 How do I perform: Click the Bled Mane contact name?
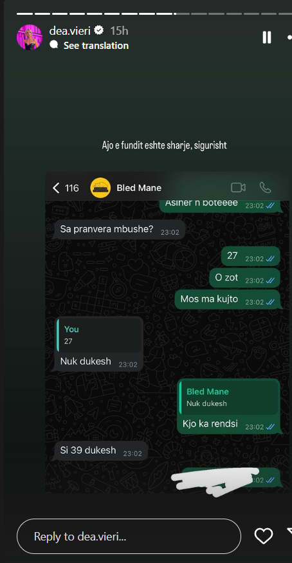click(x=139, y=188)
